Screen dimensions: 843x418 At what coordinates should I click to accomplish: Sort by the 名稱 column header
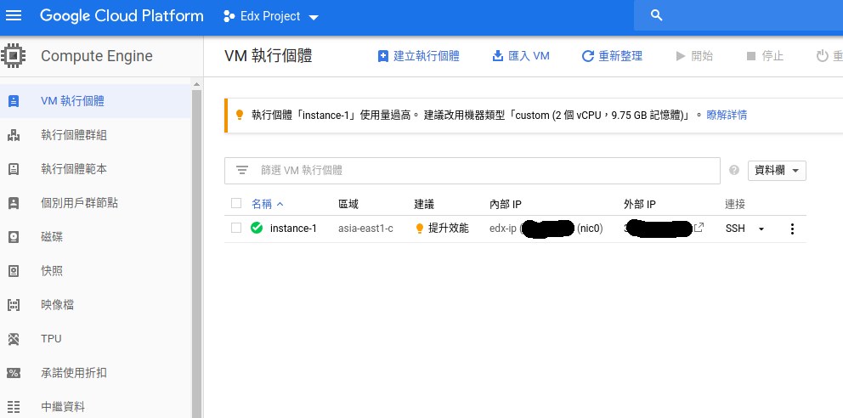click(262, 204)
